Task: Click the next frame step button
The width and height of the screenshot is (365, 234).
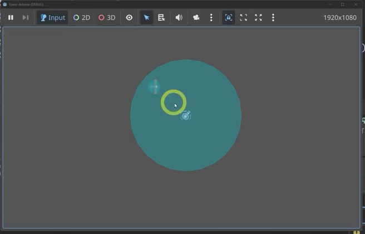Action: pyautogui.click(x=26, y=17)
